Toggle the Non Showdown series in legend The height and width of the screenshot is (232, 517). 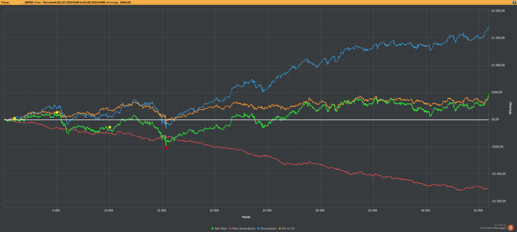[x=244, y=228]
